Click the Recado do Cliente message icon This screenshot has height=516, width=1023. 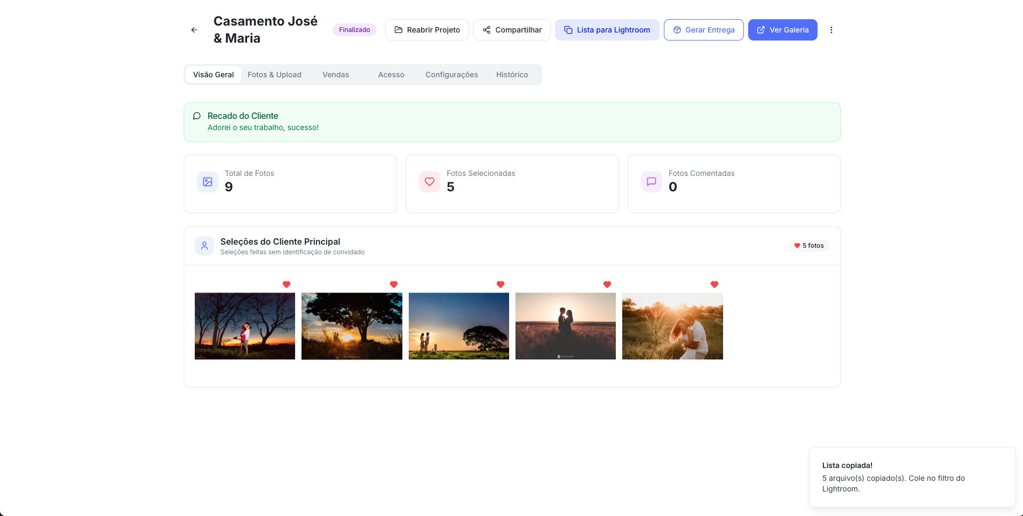click(x=197, y=116)
